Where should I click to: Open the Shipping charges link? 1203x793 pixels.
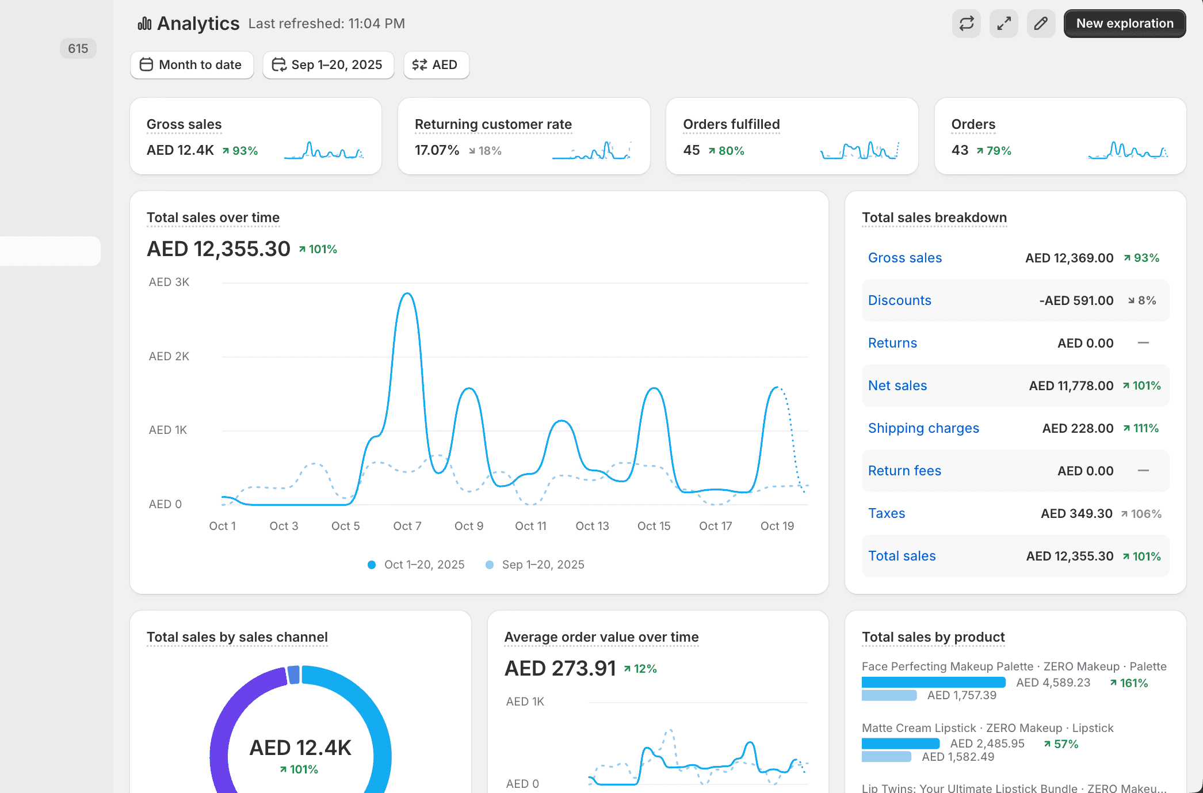click(923, 428)
